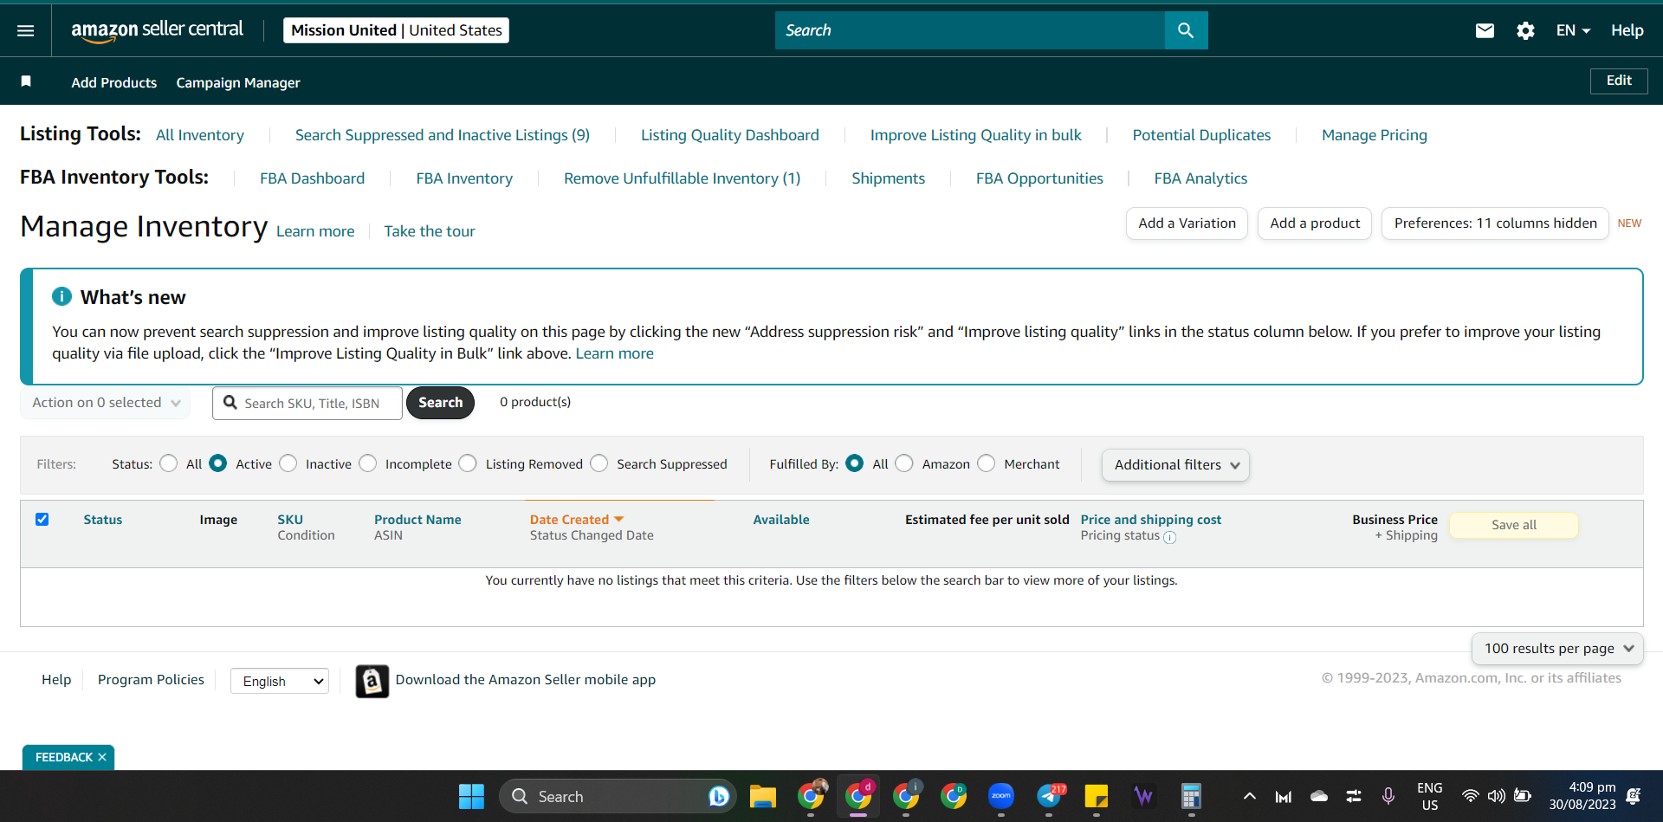Open the EN language dropdown in header
Viewport: 1663px width, 822px height.
[x=1573, y=30]
